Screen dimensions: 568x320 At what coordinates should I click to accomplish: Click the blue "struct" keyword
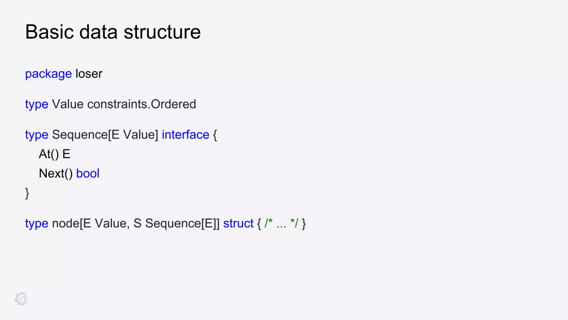[x=238, y=224]
